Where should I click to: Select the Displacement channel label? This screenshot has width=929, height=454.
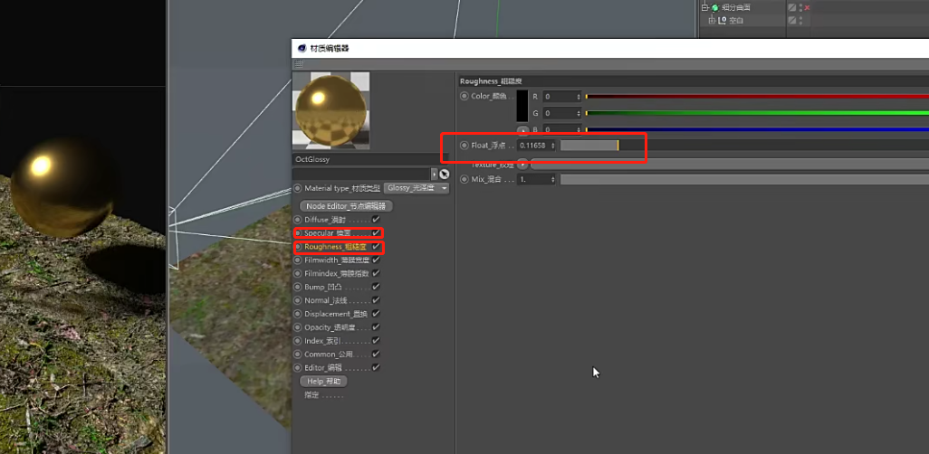336,314
